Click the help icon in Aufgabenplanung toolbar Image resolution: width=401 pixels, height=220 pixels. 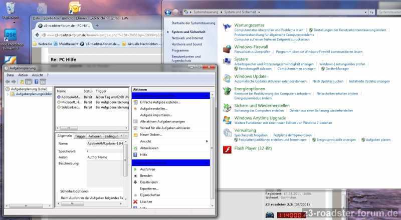click(x=43, y=81)
